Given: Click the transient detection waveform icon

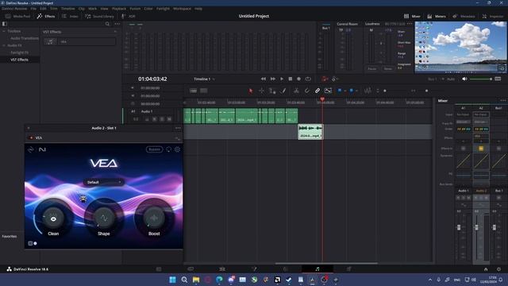Looking at the screenshot, I should tap(368, 91).
